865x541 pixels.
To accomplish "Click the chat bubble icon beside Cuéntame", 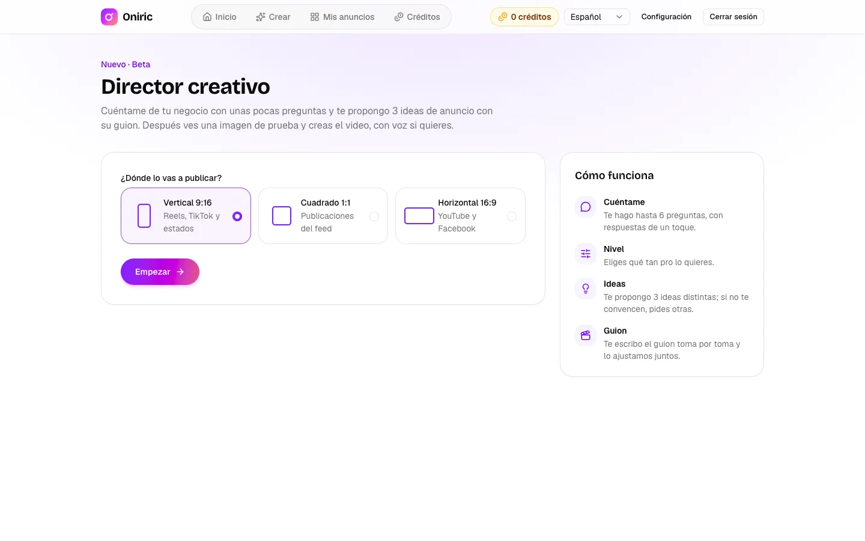I will pyautogui.click(x=586, y=207).
